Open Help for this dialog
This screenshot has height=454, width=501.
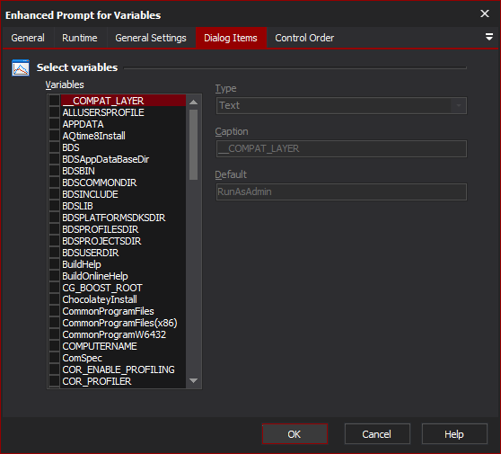pos(454,434)
